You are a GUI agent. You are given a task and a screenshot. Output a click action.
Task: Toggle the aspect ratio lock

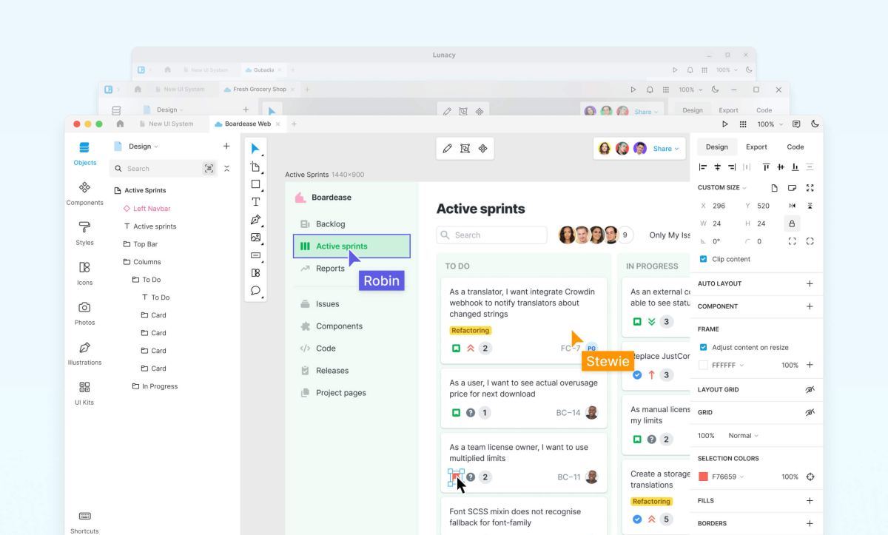pos(793,223)
